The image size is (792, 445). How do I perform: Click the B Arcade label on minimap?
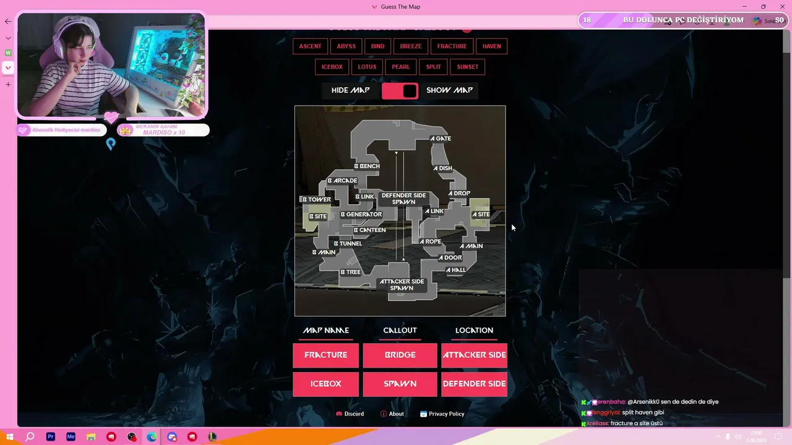[342, 180]
